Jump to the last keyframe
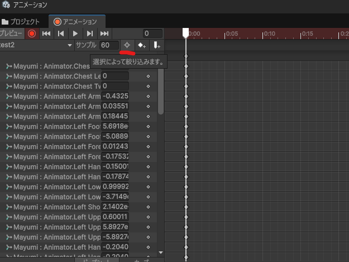This screenshot has width=349, height=262. tap(104, 34)
